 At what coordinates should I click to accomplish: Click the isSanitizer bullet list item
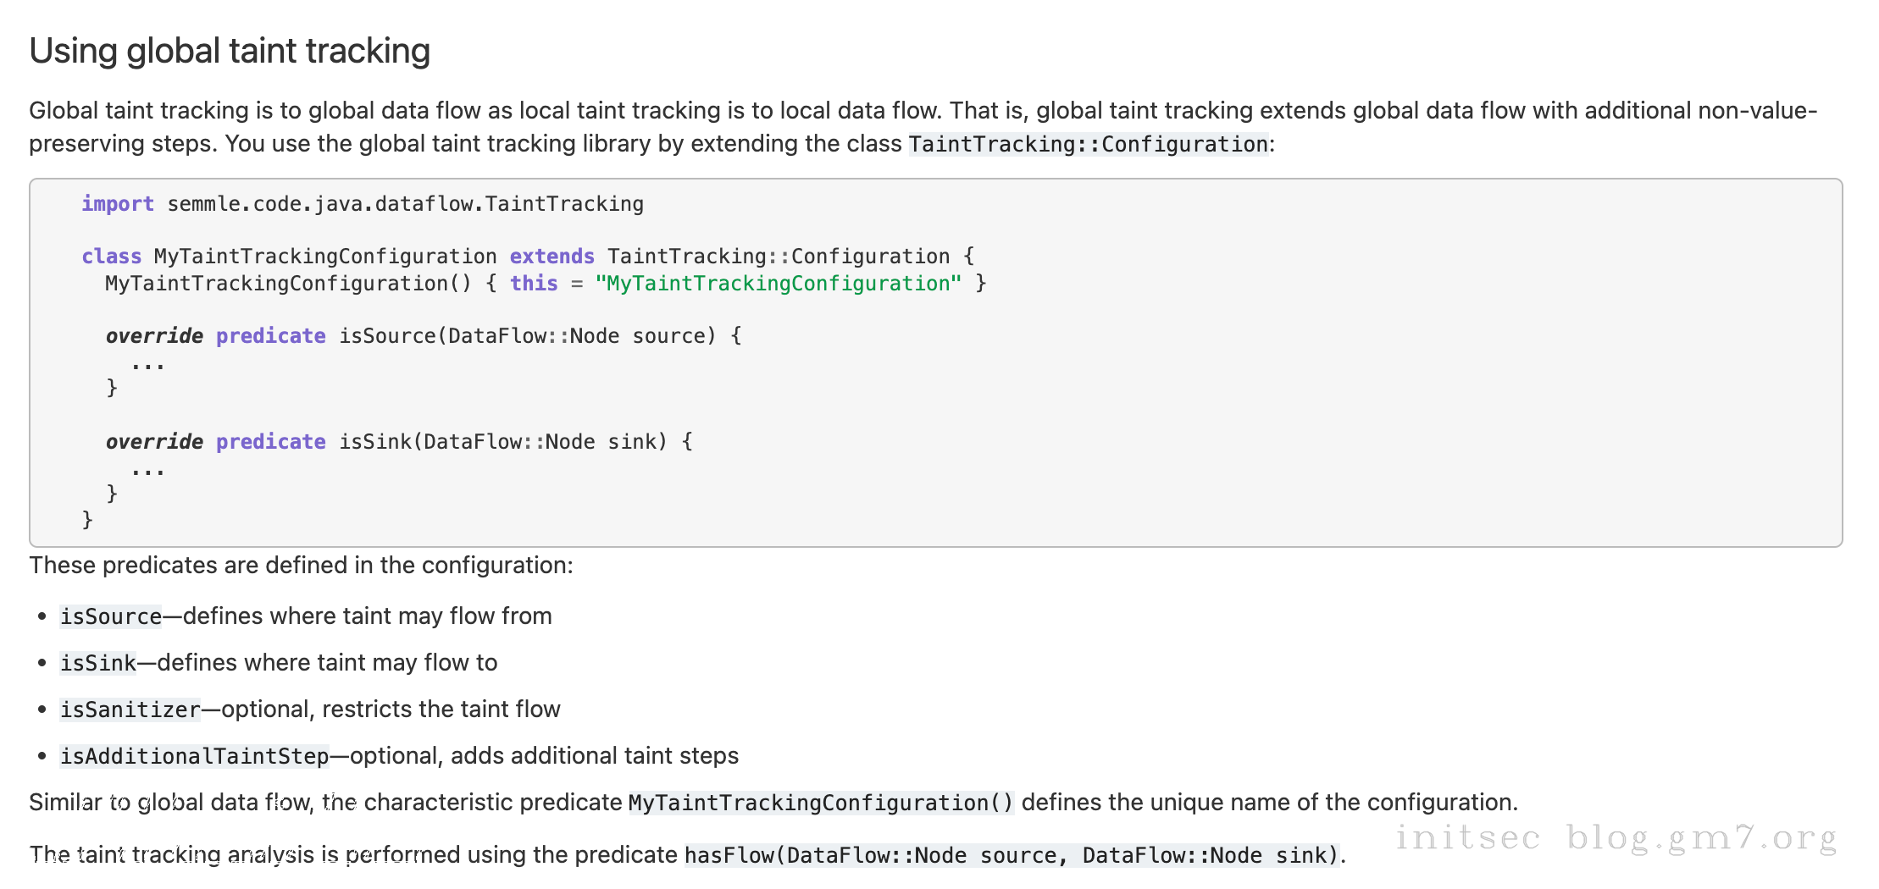(x=309, y=710)
